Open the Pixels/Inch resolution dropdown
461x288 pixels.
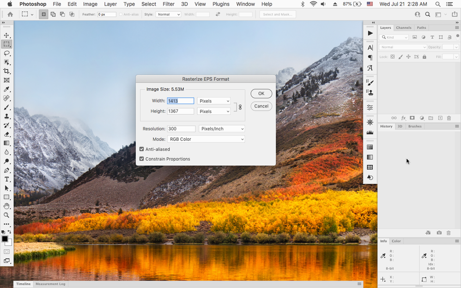click(x=222, y=129)
